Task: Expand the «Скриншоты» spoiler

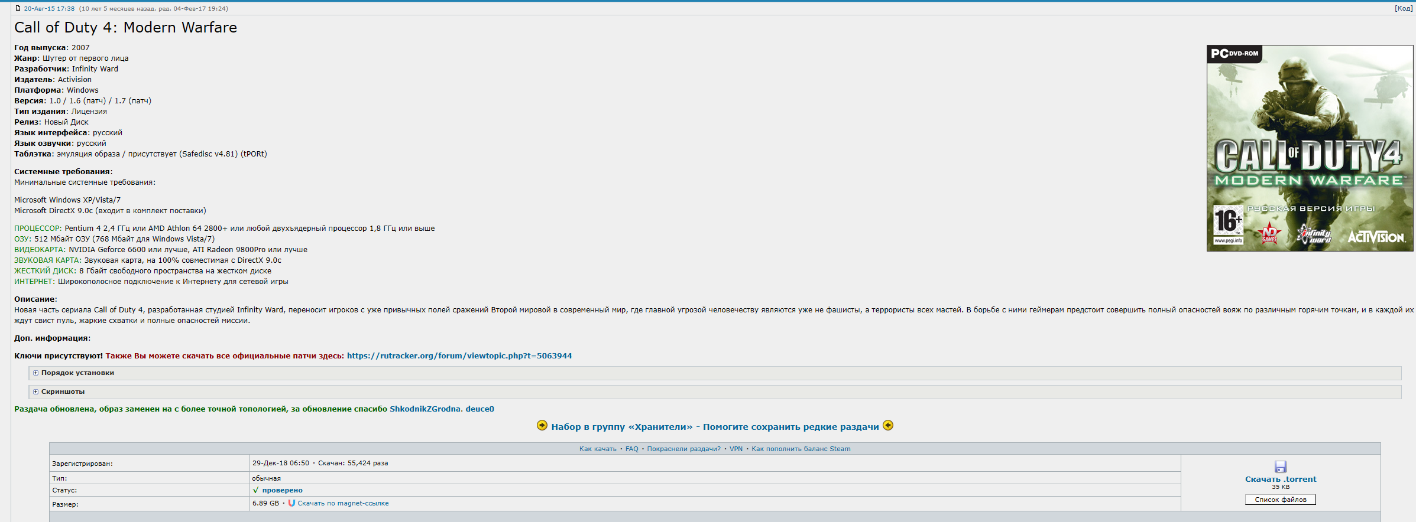Action: [715, 392]
